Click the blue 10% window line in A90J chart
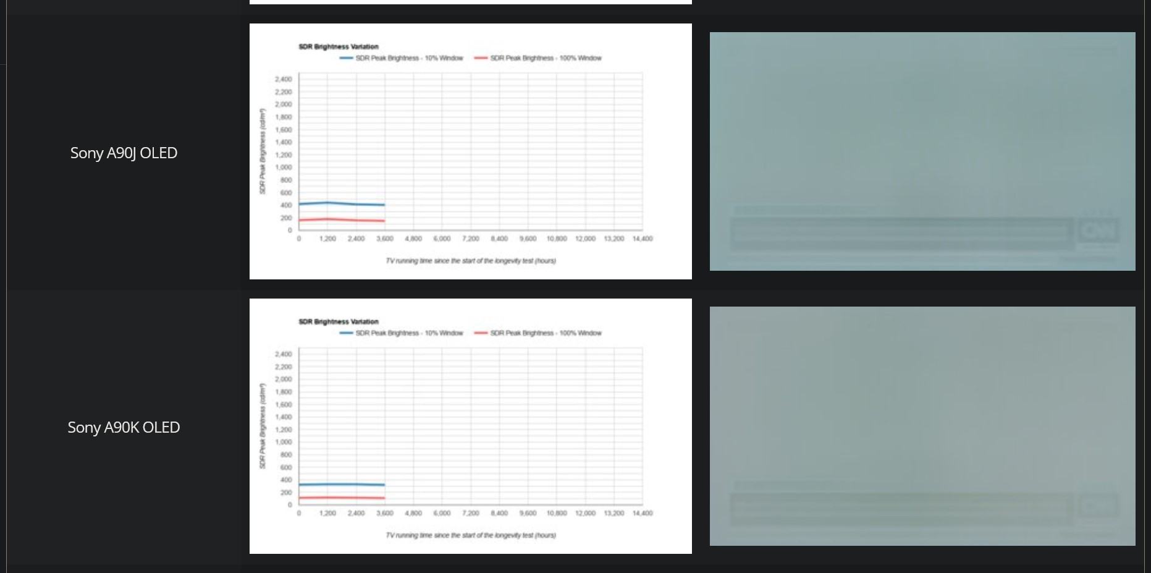Image resolution: width=1151 pixels, height=573 pixels. (x=342, y=203)
